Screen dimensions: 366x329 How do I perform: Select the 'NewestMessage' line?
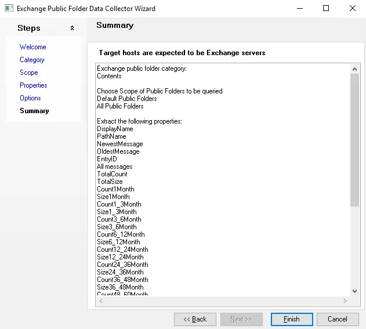[119, 144]
